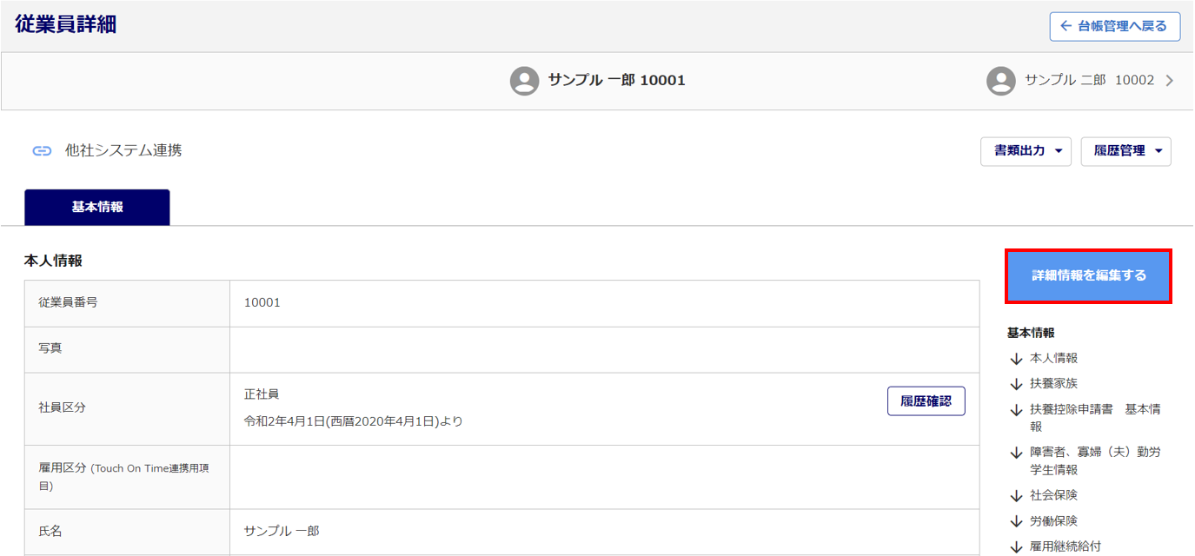Click the 本人情報 section heading
The height and width of the screenshot is (556, 1195).
(x=53, y=261)
